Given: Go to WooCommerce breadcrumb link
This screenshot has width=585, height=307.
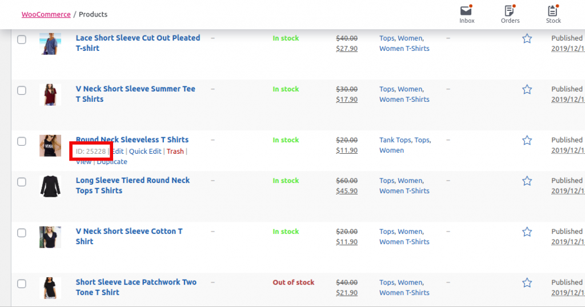Looking at the screenshot, I should (46, 14).
